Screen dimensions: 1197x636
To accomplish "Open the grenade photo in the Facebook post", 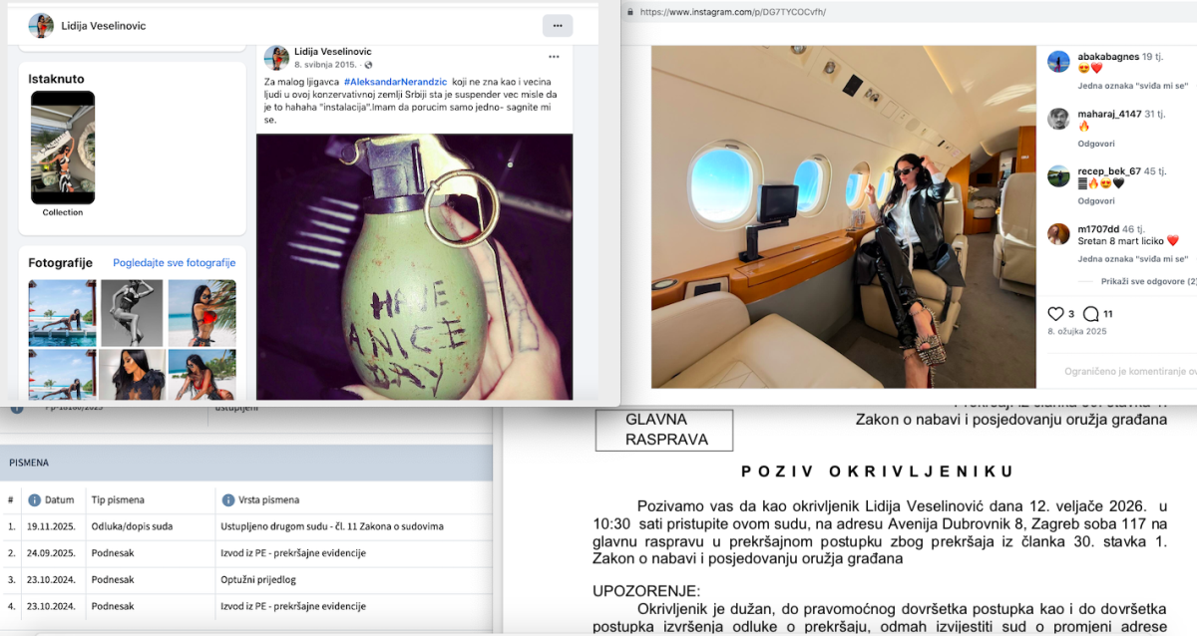I will click(x=414, y=266).
